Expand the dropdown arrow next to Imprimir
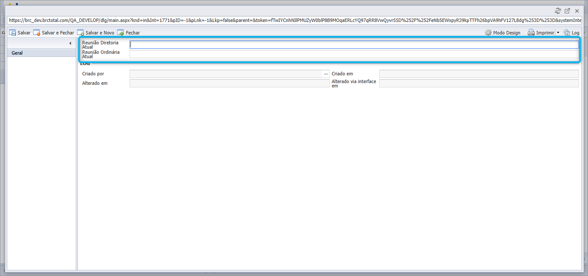Screen dimensions: 588x276 [558, 33]
